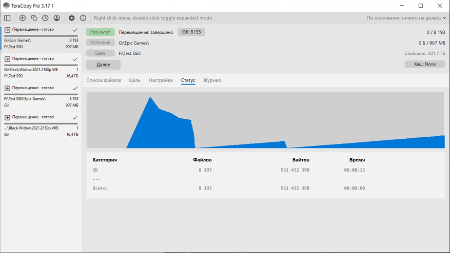The height and width of the screenshot is (253, 450).
Task: Click the Результат button
Action: tap(100, 32)
